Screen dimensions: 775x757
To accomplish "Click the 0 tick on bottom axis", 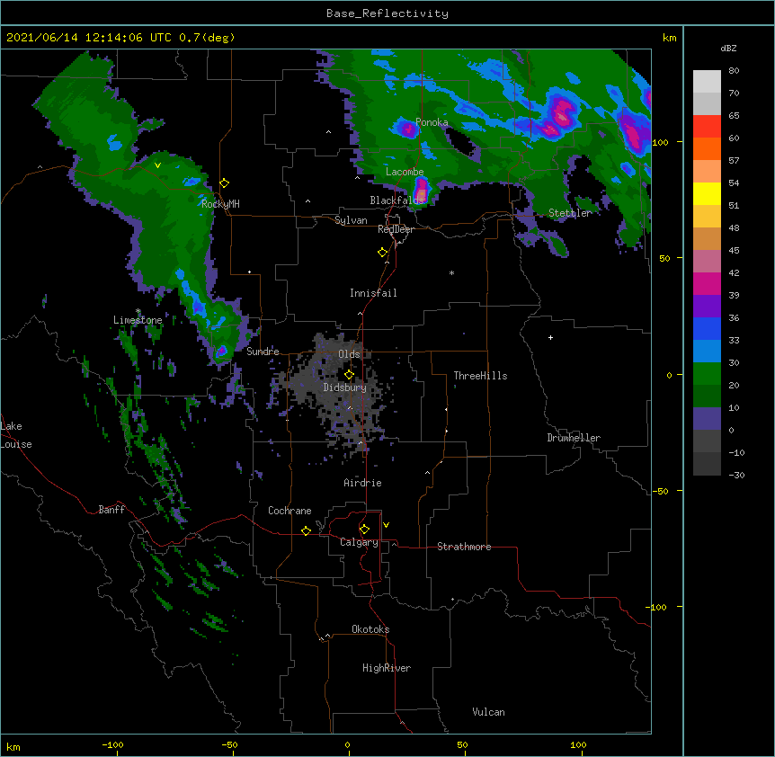I will [x=347, y=744].
